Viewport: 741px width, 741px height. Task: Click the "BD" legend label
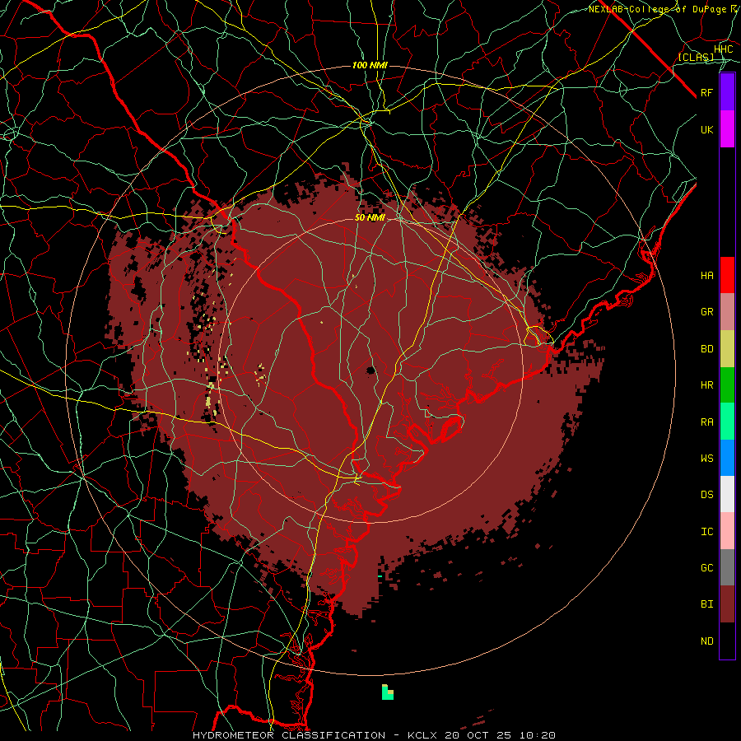706,349
